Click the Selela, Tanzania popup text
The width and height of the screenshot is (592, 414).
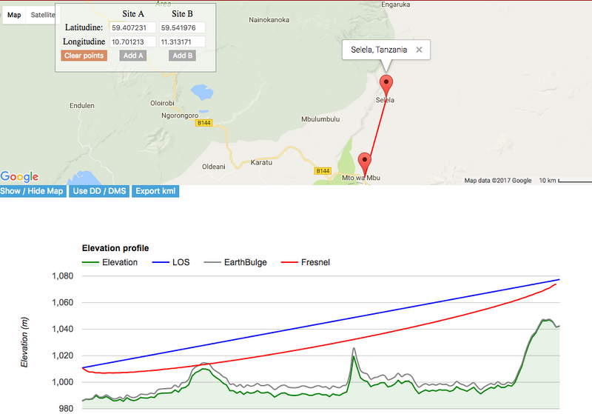point(379,50)
